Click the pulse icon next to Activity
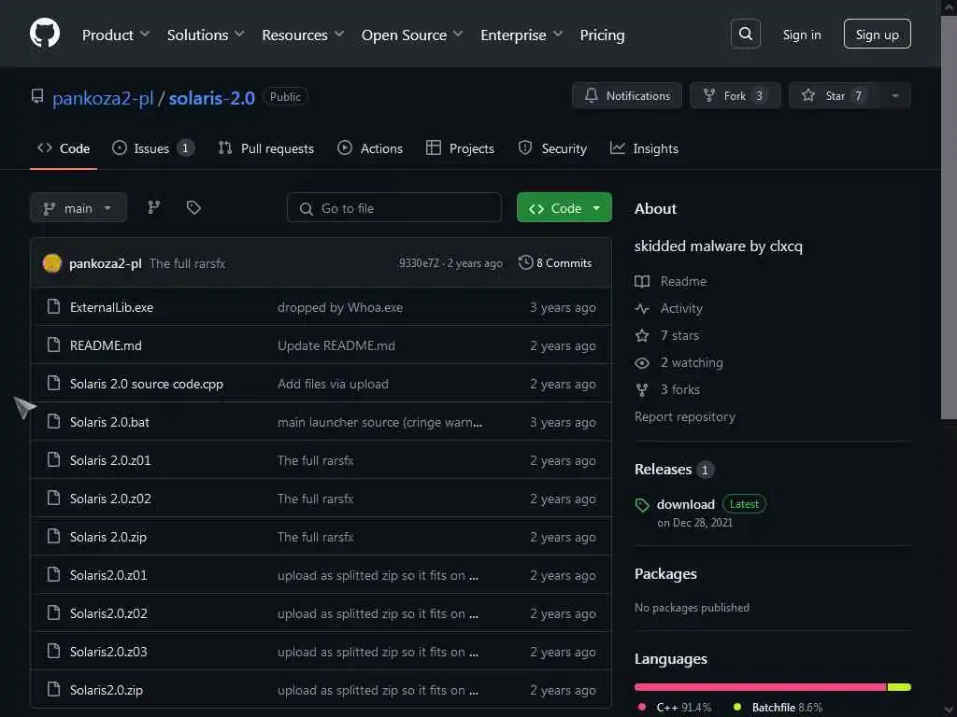This screenshot has width=957, height=717. coord(642,308)
